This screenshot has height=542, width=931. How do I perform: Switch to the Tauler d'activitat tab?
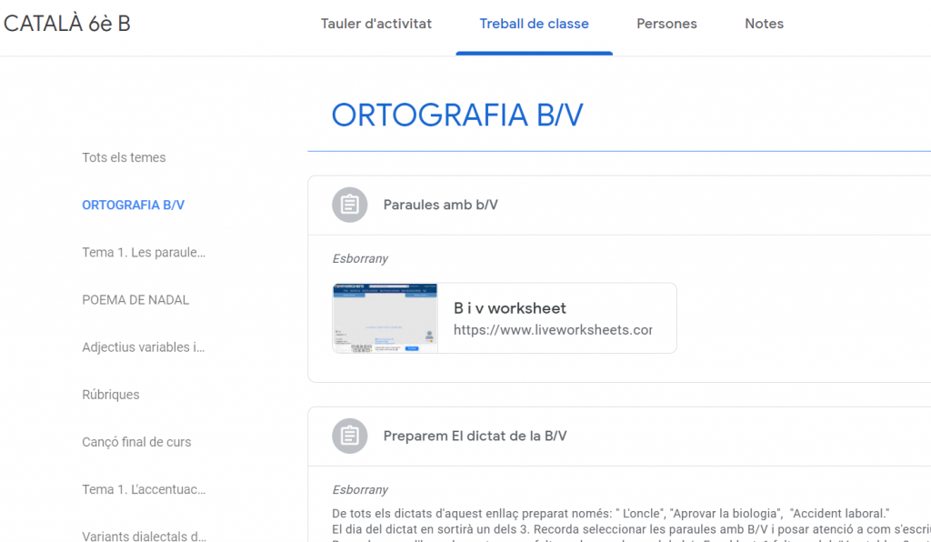376,24
